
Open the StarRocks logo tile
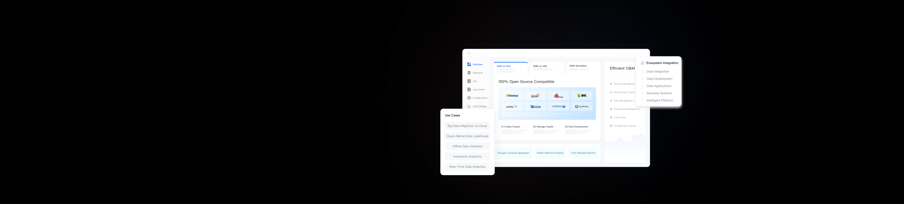(x=581, y=107)
